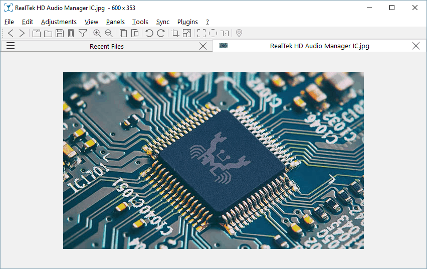Select the Crop tool
Viewport: 427px width, 269px height.
click(x=175, y=33)
